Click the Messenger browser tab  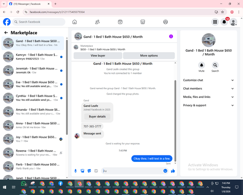point(30,4)
